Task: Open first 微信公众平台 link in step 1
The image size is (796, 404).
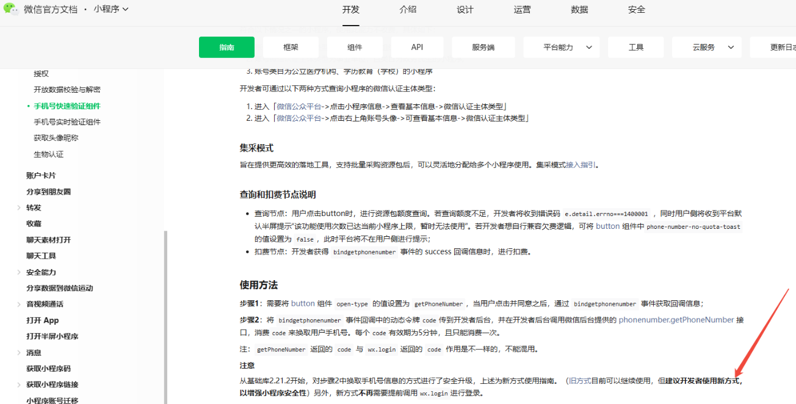Action: [x=299, y=106]
